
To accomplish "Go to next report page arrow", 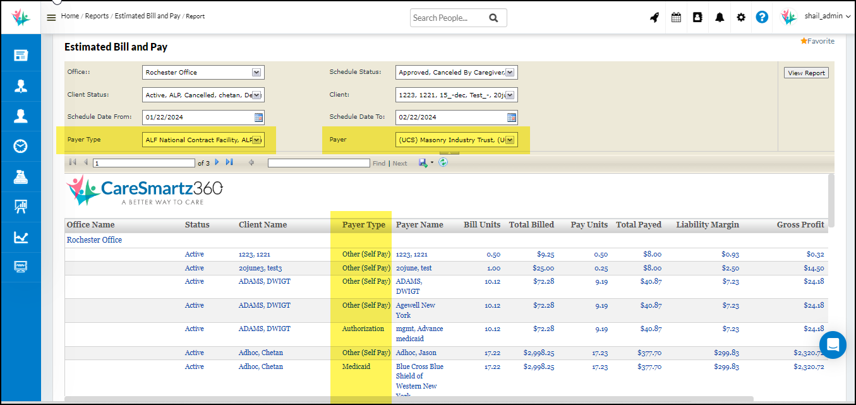I will (x=217, y=162).
